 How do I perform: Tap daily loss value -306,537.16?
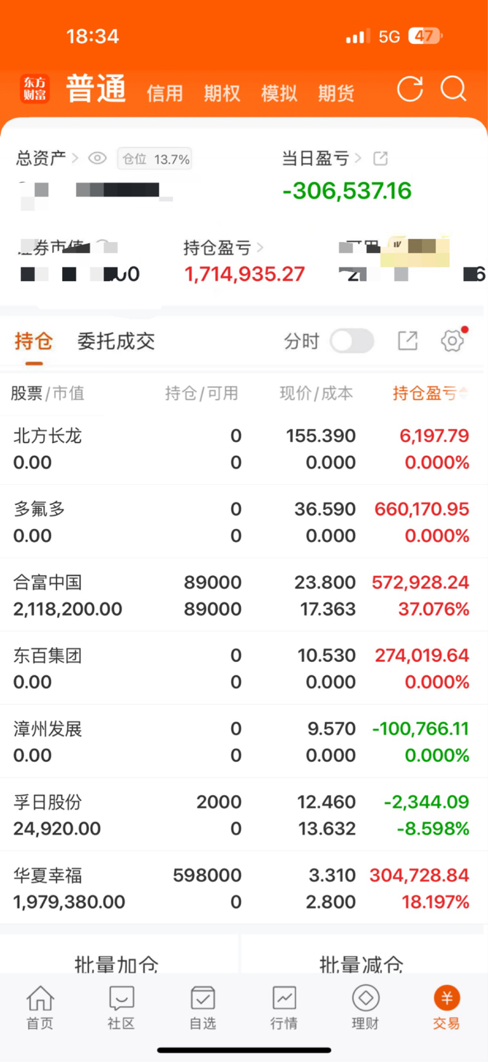click(x=347, y=191)
